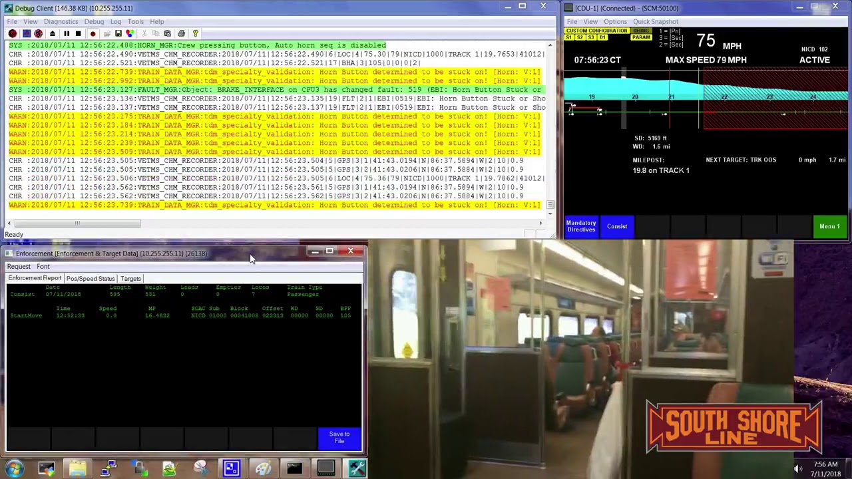The height and width of the screenshot is (479, 852).
Task: Click the volume speaker tray icon
Action: point(797,469)
